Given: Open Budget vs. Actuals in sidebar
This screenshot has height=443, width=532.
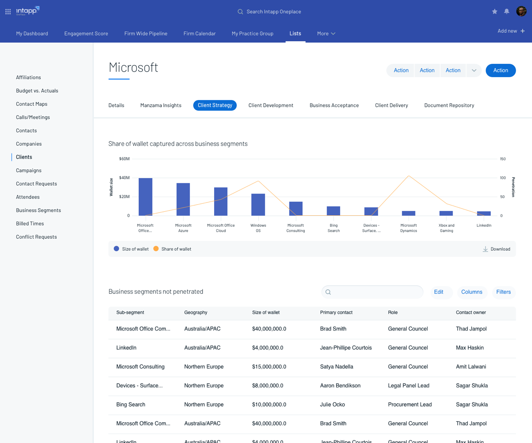Looking at the screenshot, I should pos(37,91).
